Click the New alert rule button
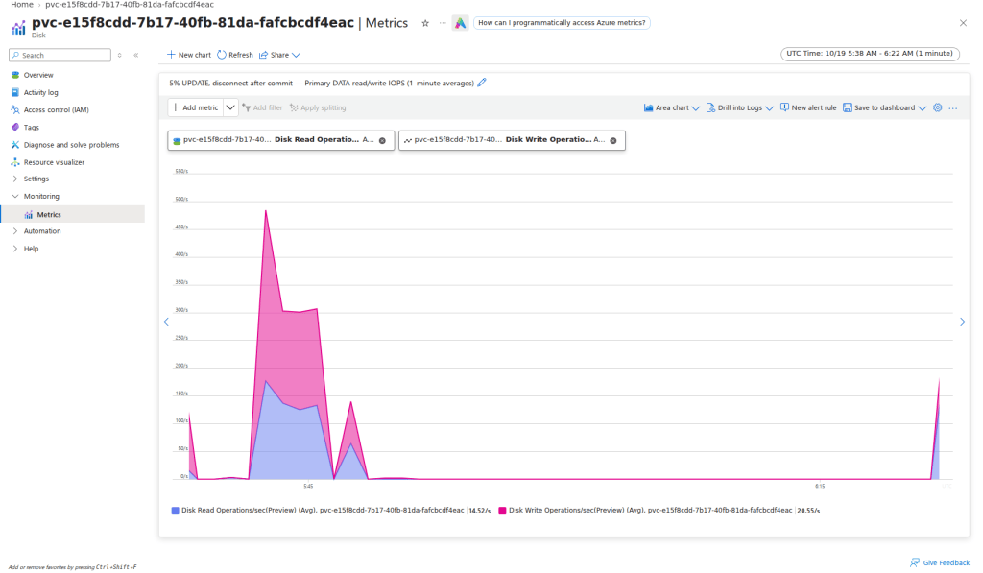This screenshot has width=983, height=573. [808, 107]
